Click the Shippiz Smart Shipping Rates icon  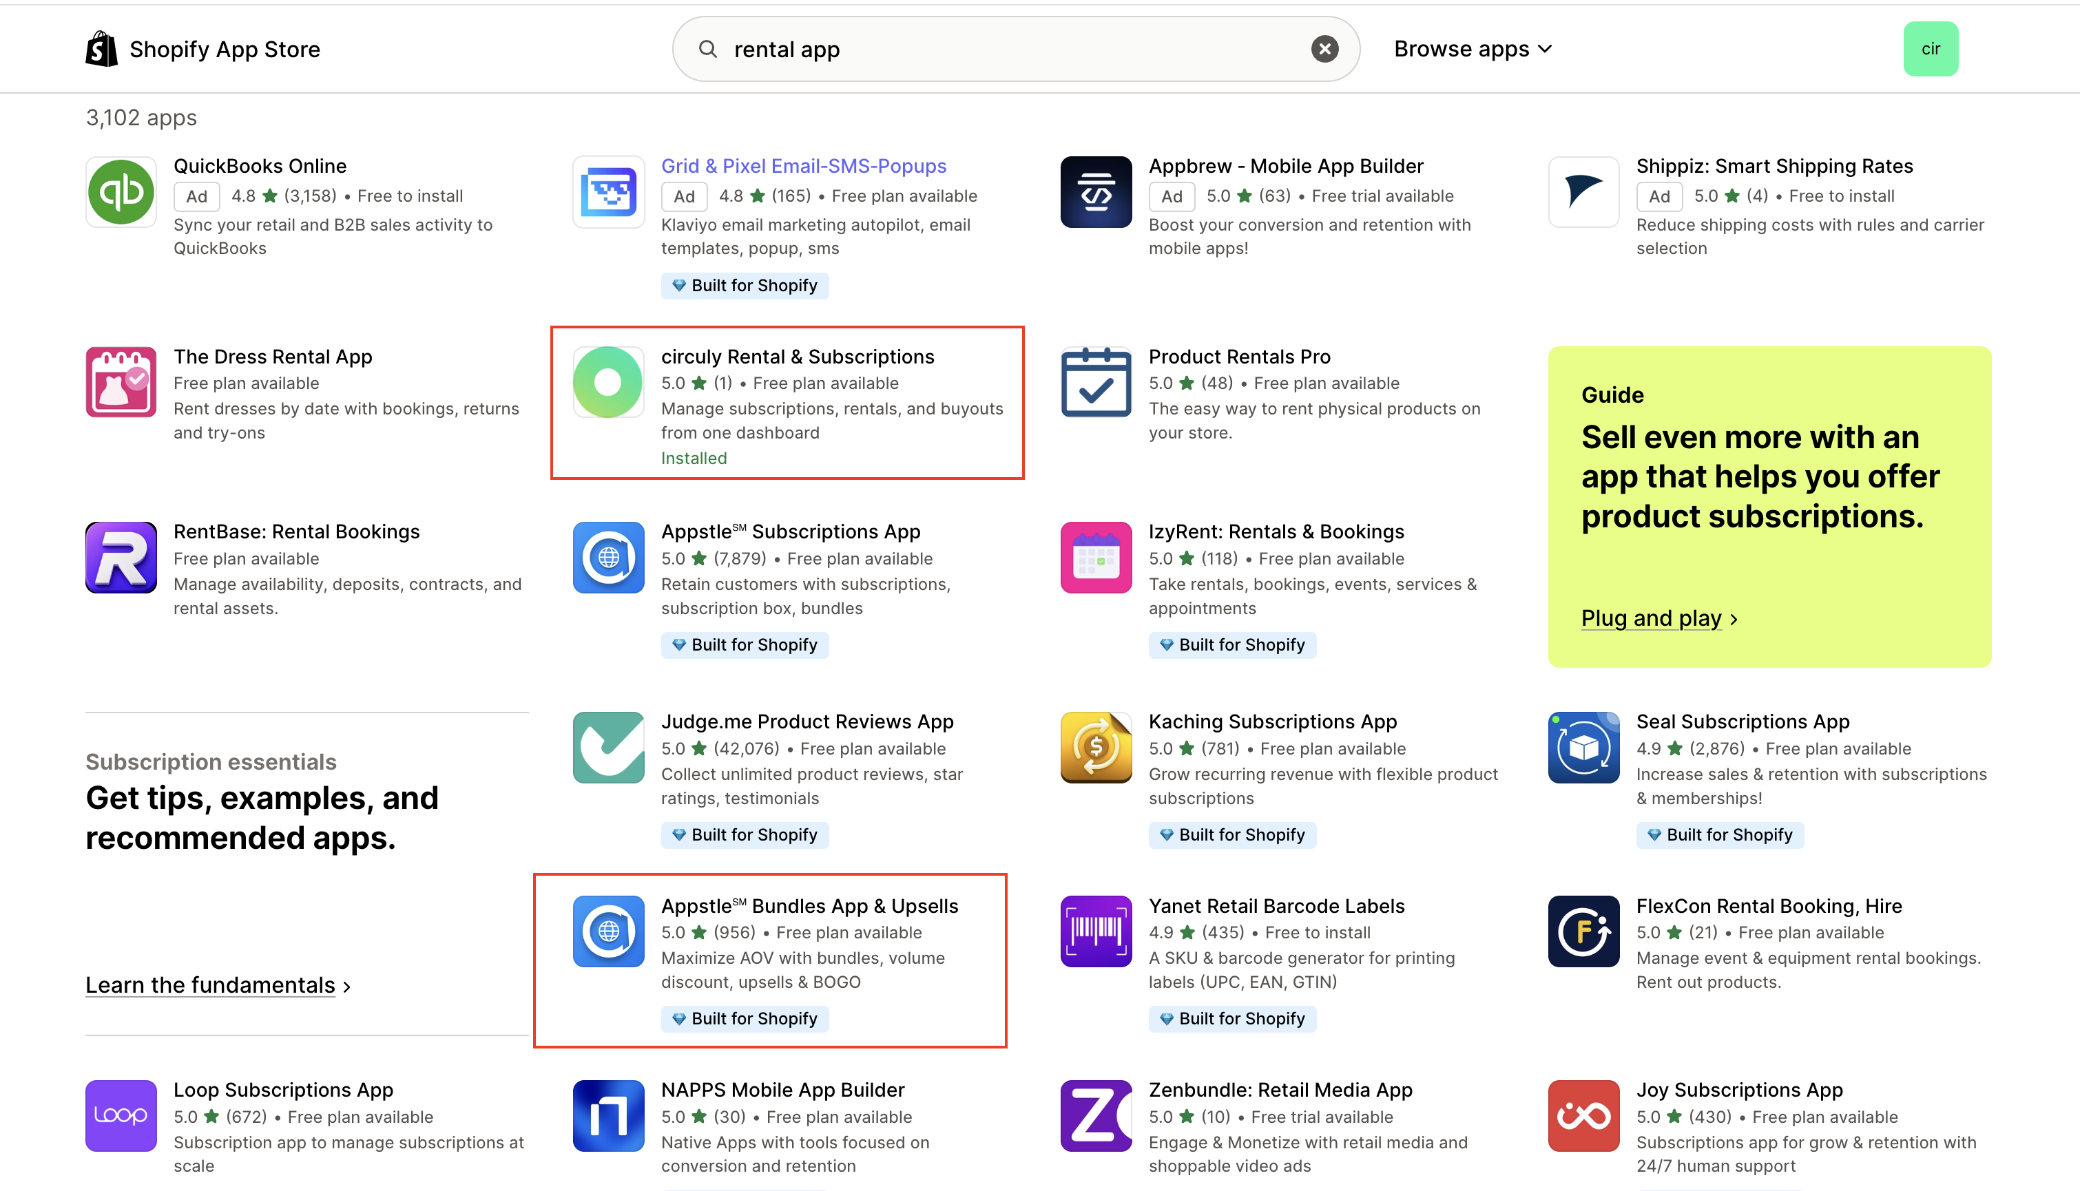pos(1583,192)
